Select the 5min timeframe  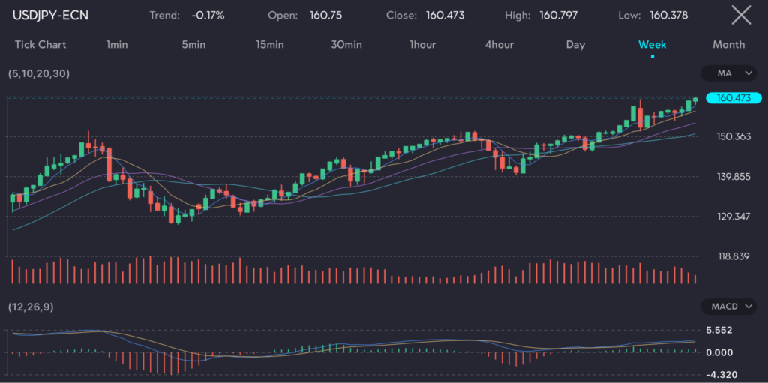(193, 45)
